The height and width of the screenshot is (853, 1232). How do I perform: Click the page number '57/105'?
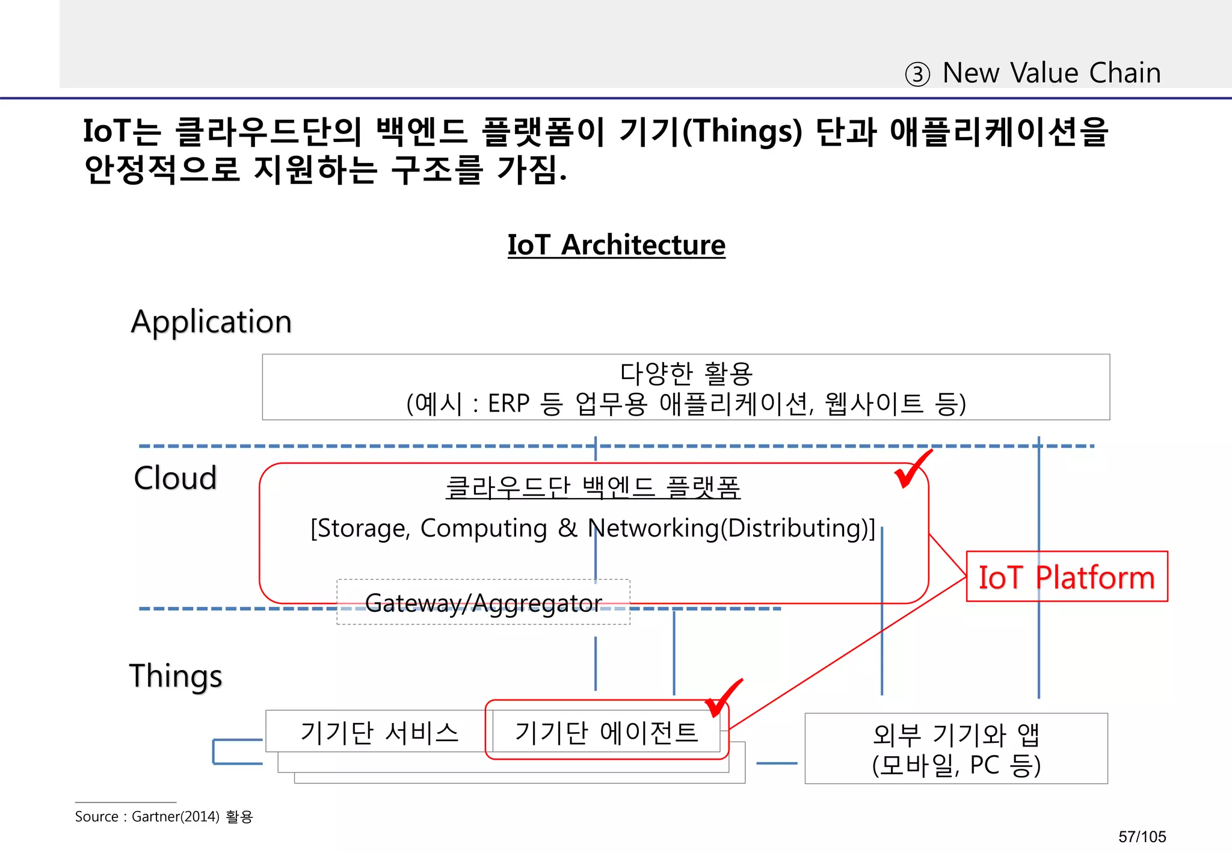1142,837
